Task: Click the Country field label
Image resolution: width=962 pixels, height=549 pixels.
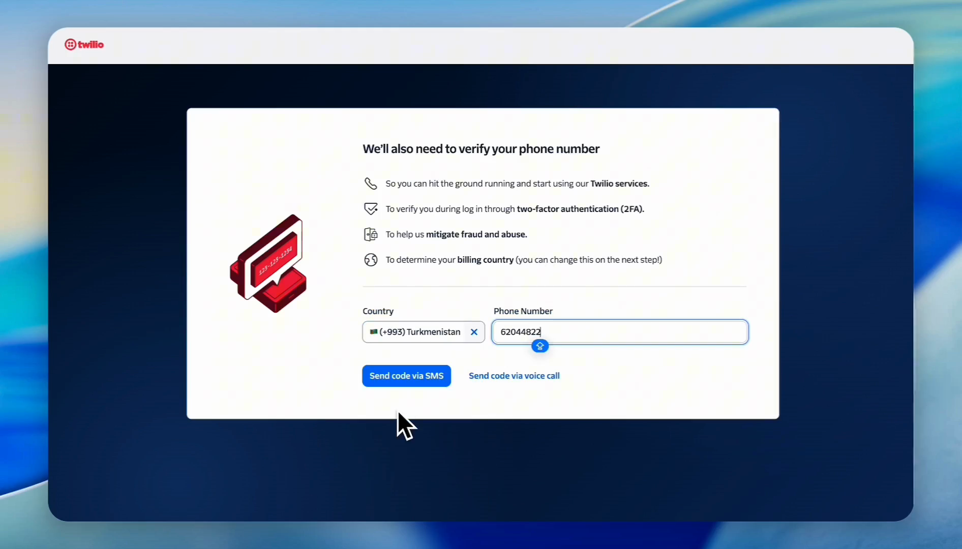Action: pyautogui.click(x=378, y=311)
